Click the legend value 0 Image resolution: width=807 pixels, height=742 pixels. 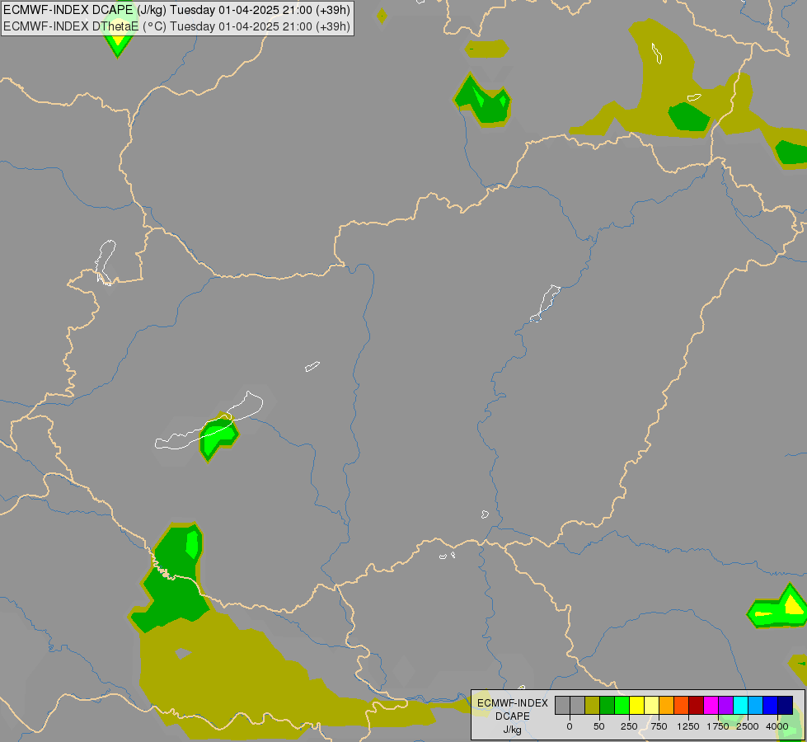pyautogui.click(x=570, y=726)
